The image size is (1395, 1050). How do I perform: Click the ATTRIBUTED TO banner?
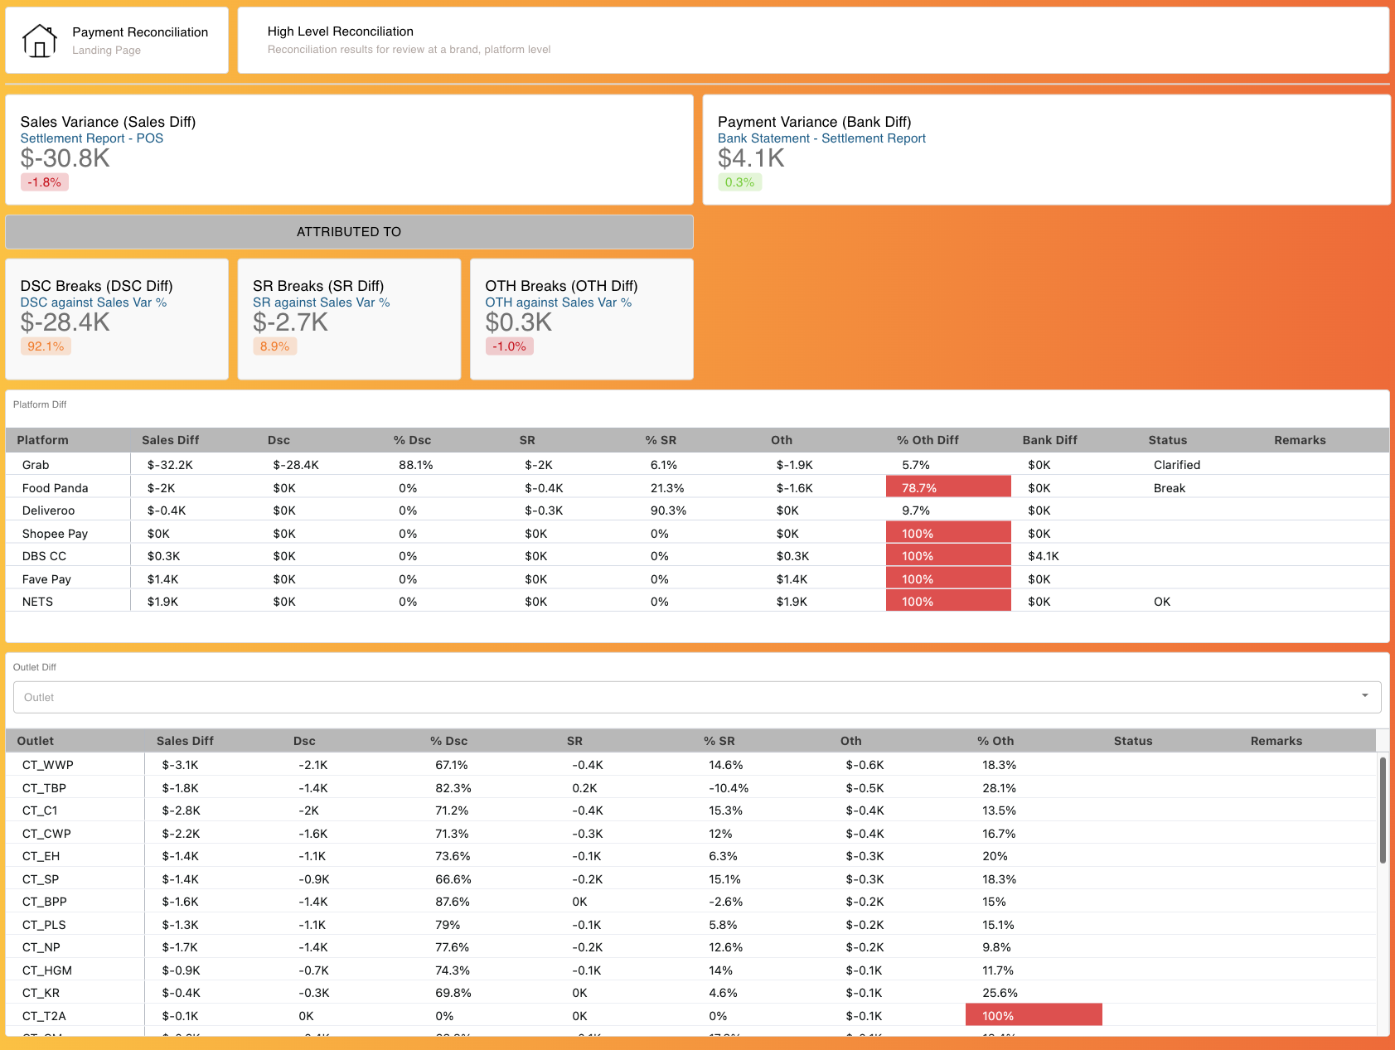click(349, 232)
